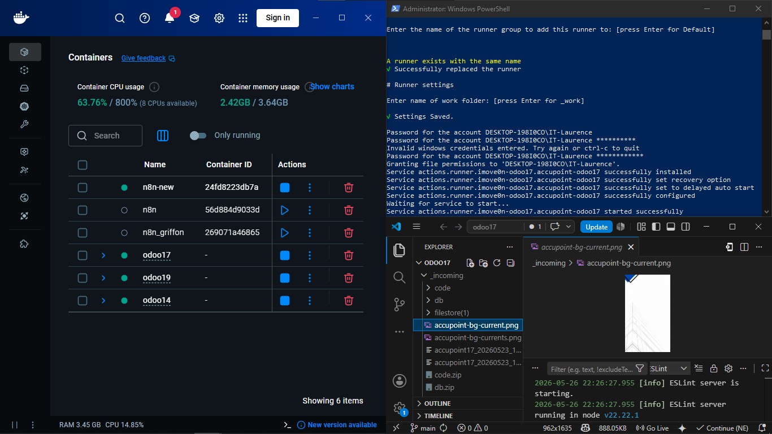Create new file in ODOO17 explorer
Viewport: 772px width, 434px height.
(x=470, y=263)
